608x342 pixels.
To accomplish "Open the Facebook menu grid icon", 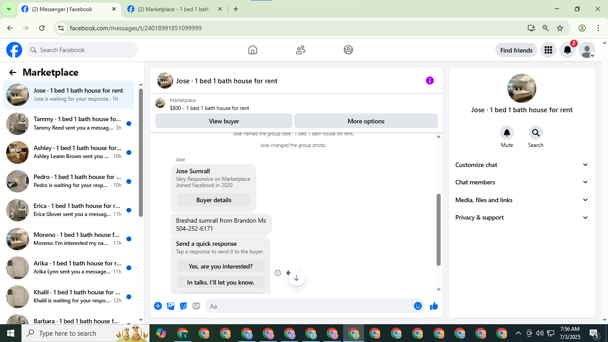I will point(548,50).
